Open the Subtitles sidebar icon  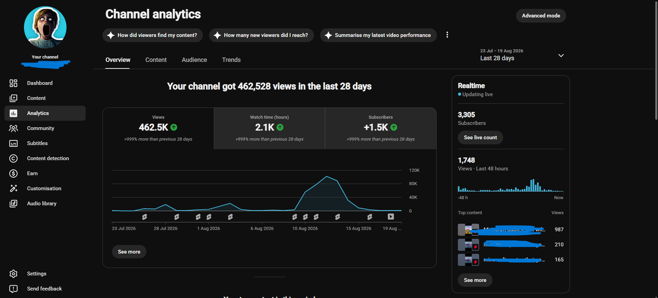(13, 143)
